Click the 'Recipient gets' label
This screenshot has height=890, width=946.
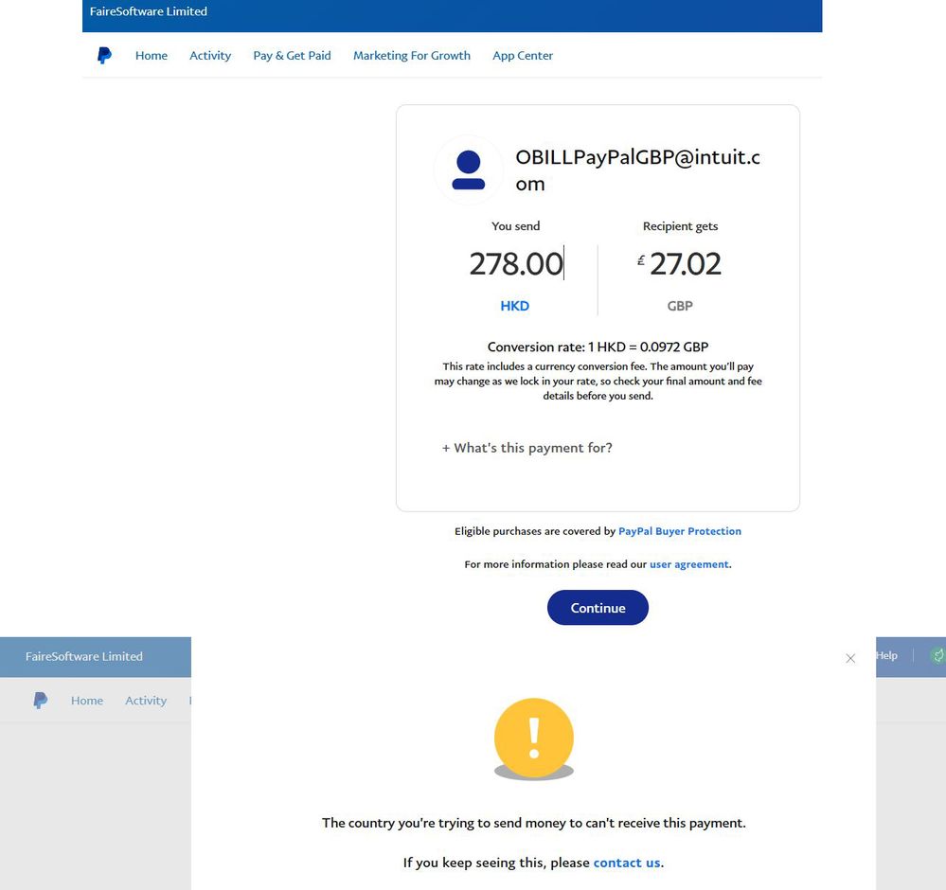click(x=680, y=226)
